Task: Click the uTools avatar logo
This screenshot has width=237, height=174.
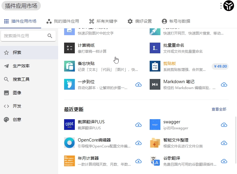Action: coord(229,6)
